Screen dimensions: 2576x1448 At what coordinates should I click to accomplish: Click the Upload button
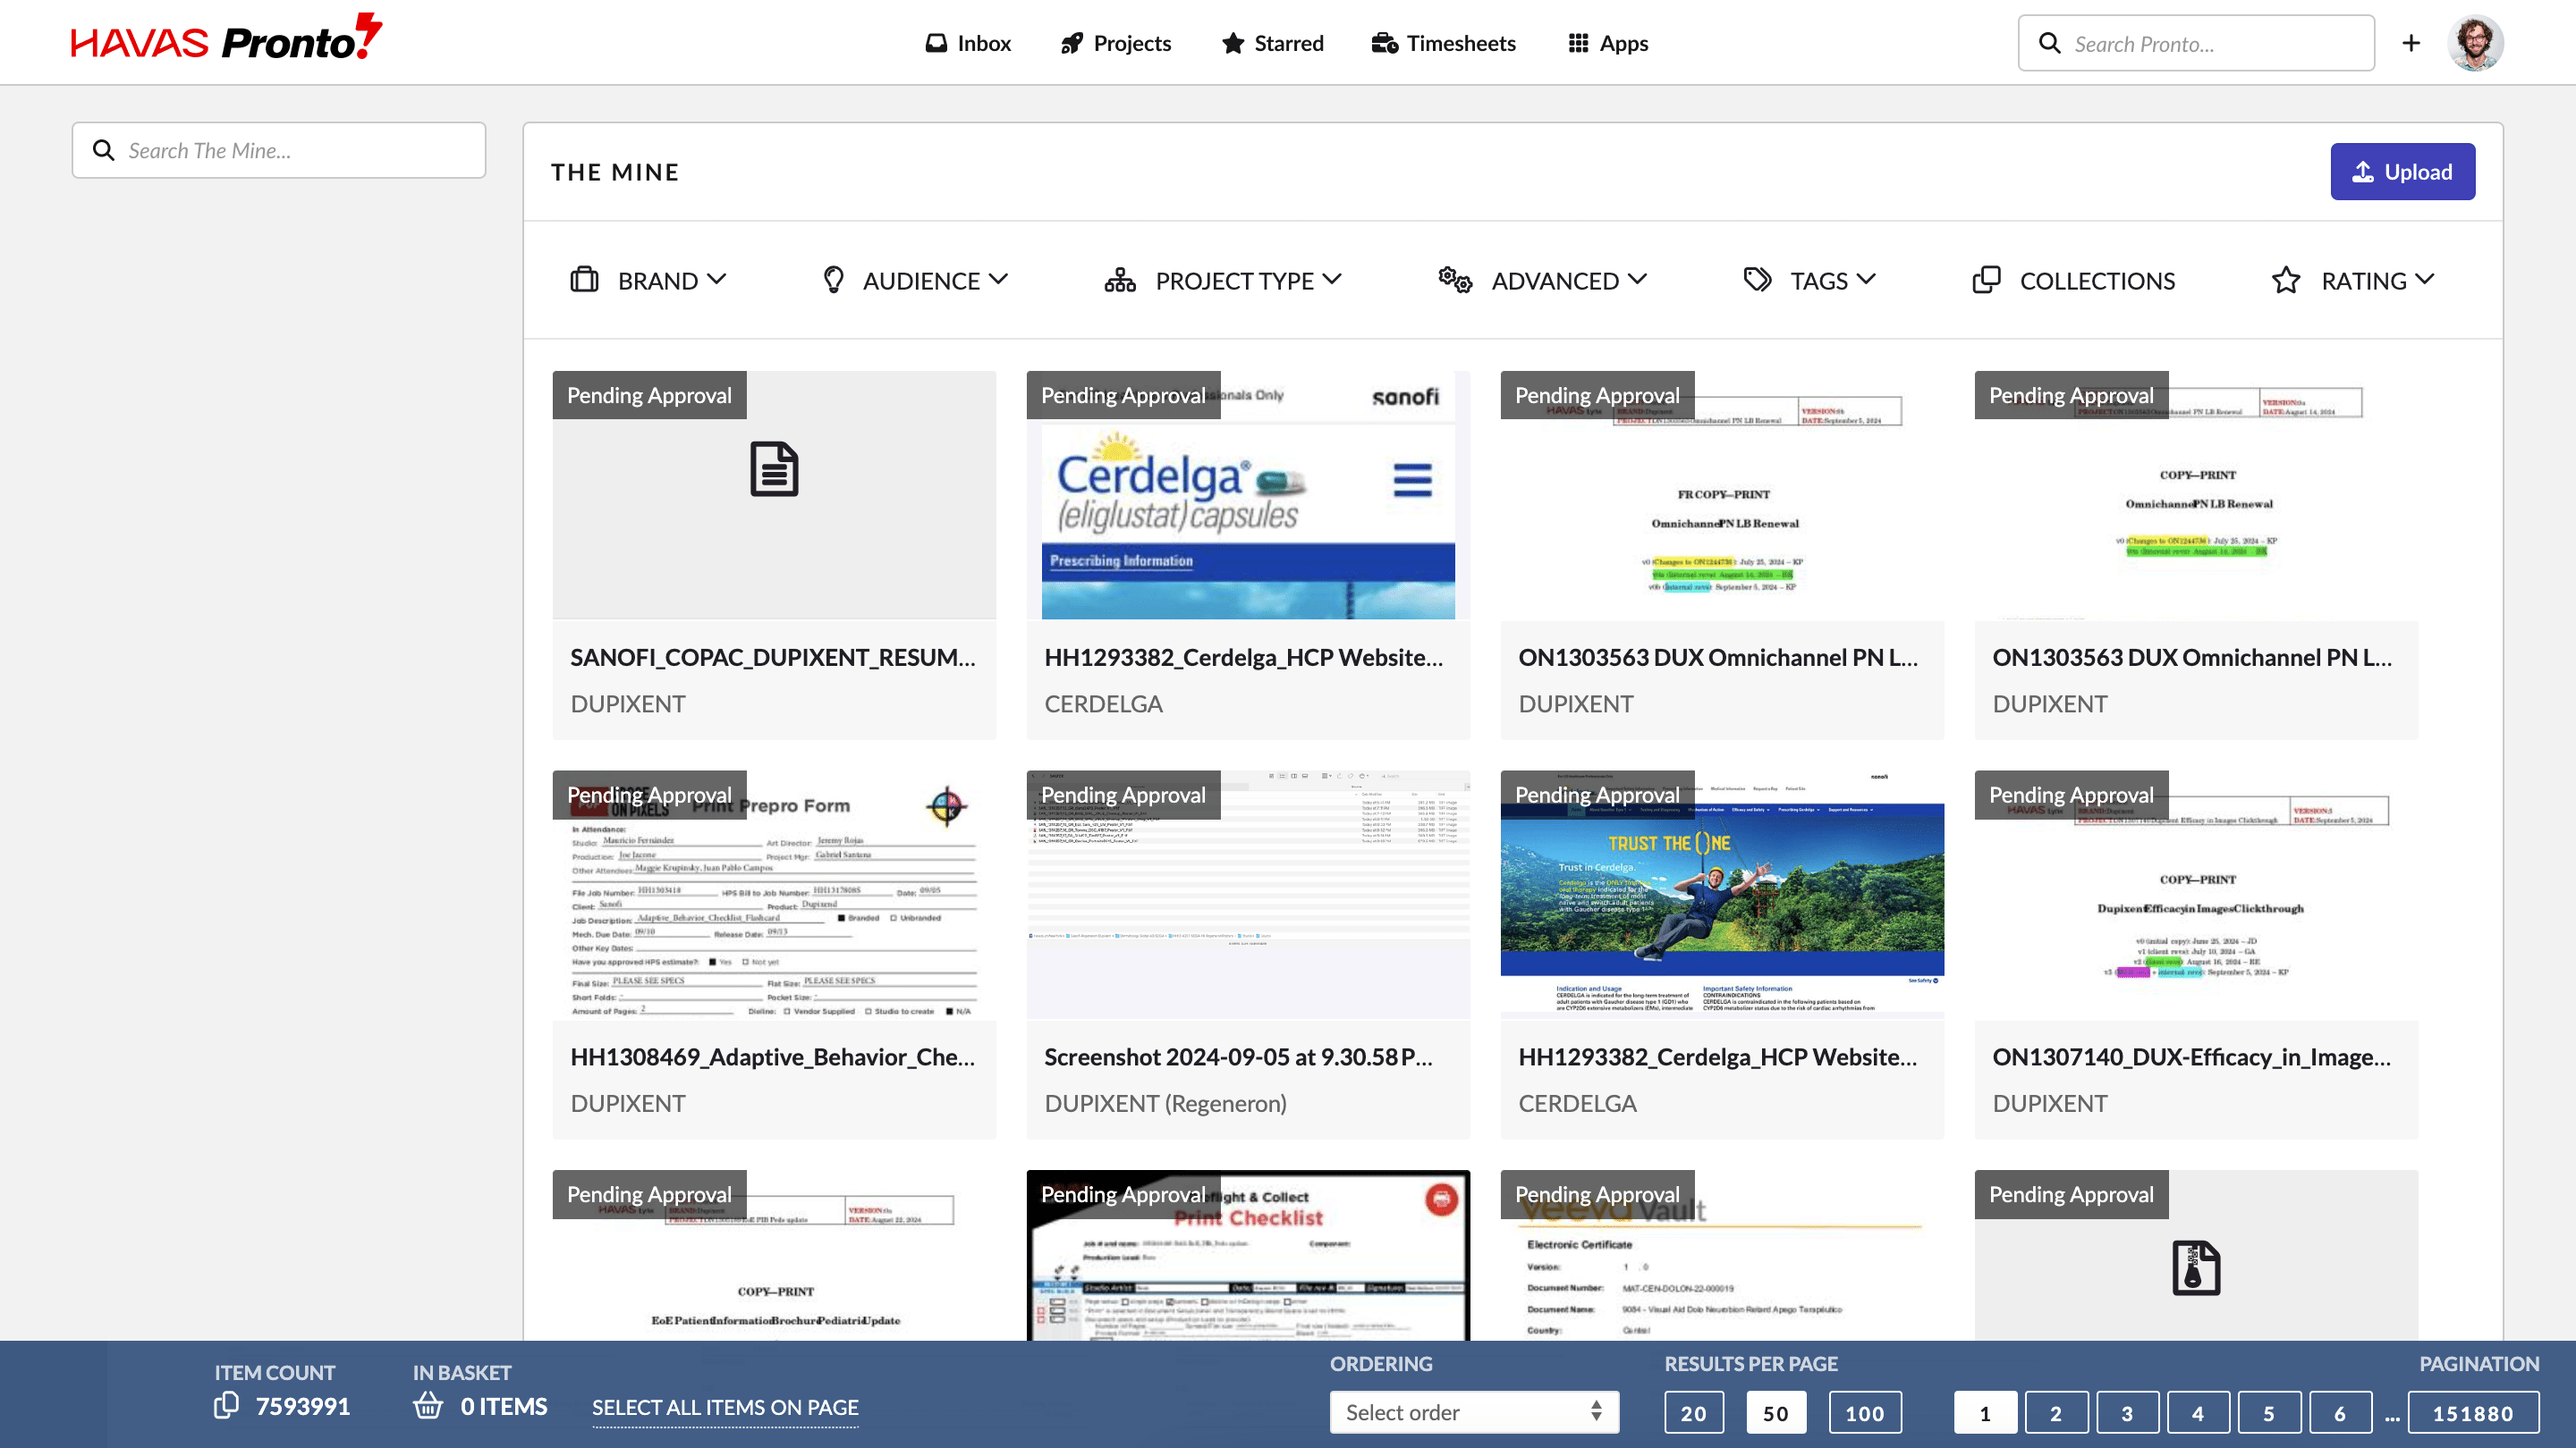[x=2402, y=172]
